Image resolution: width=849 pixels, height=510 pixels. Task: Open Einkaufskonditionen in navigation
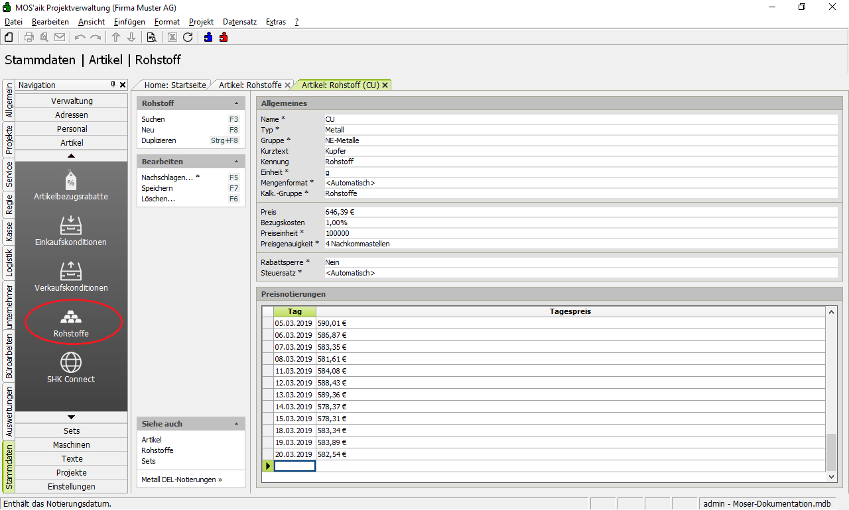coord(71,231)
